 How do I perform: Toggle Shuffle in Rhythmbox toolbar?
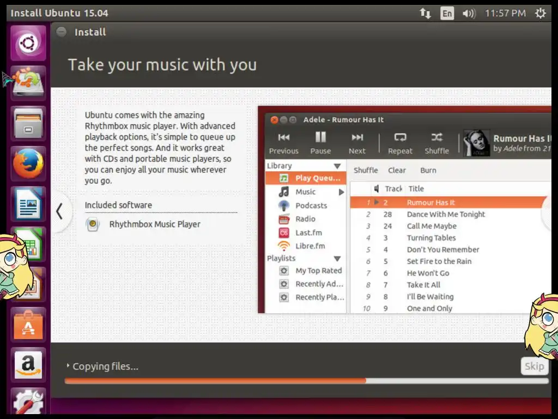pyautogui.click(x=436, y=143)
